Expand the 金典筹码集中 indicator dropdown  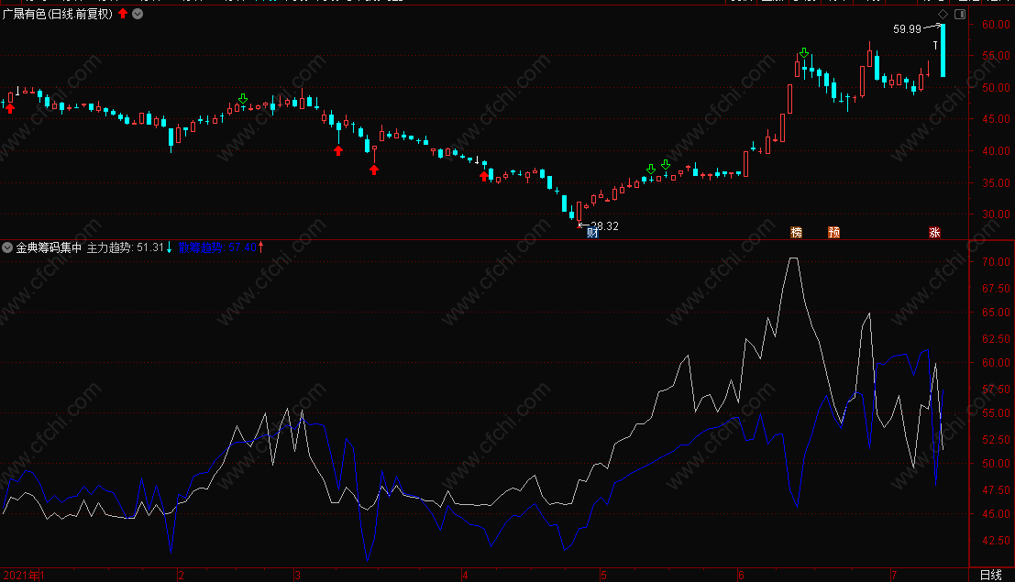coord(7,247)
